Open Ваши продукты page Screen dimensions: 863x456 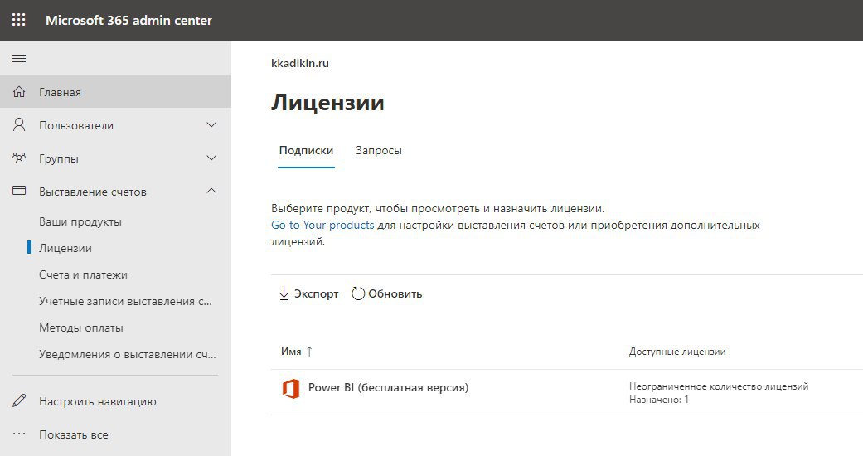click(80, 222)
